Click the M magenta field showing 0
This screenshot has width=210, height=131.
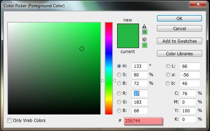188,102
